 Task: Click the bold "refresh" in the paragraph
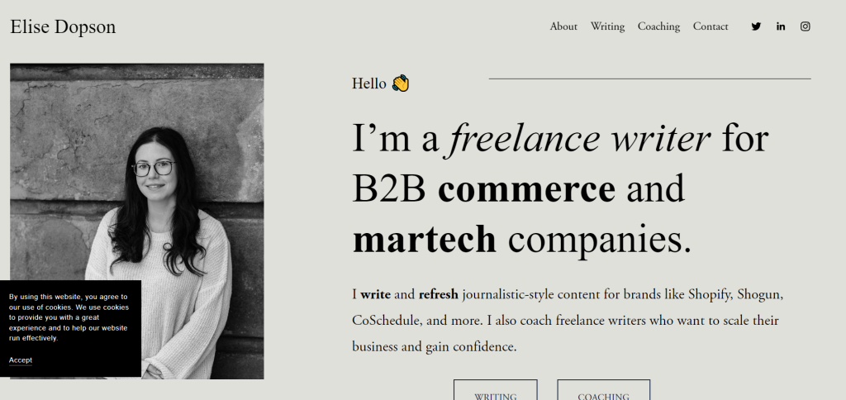(x=438, y=294)
